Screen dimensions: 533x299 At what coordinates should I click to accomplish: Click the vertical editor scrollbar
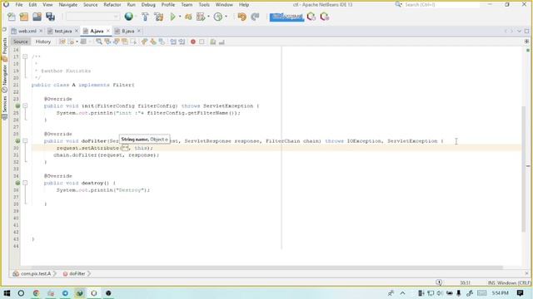pyautogui.click(x=524, y=169)
